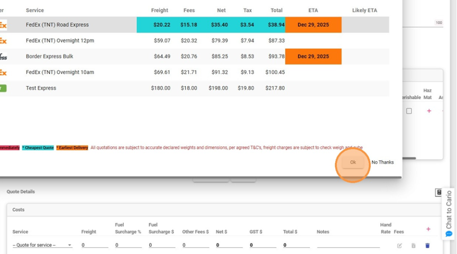Viewport: 457px width, 254px height.
Task: Click the FedEx logo on Road Express row
Action: pyautogui.click(x=3, y=25)
